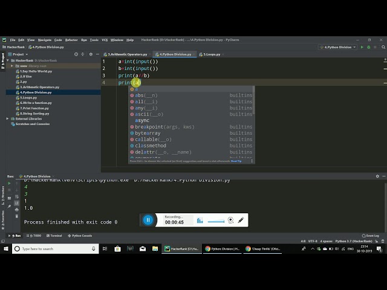
Task: Open the pen annotation tool in recorder
Action: pos(241,220)
